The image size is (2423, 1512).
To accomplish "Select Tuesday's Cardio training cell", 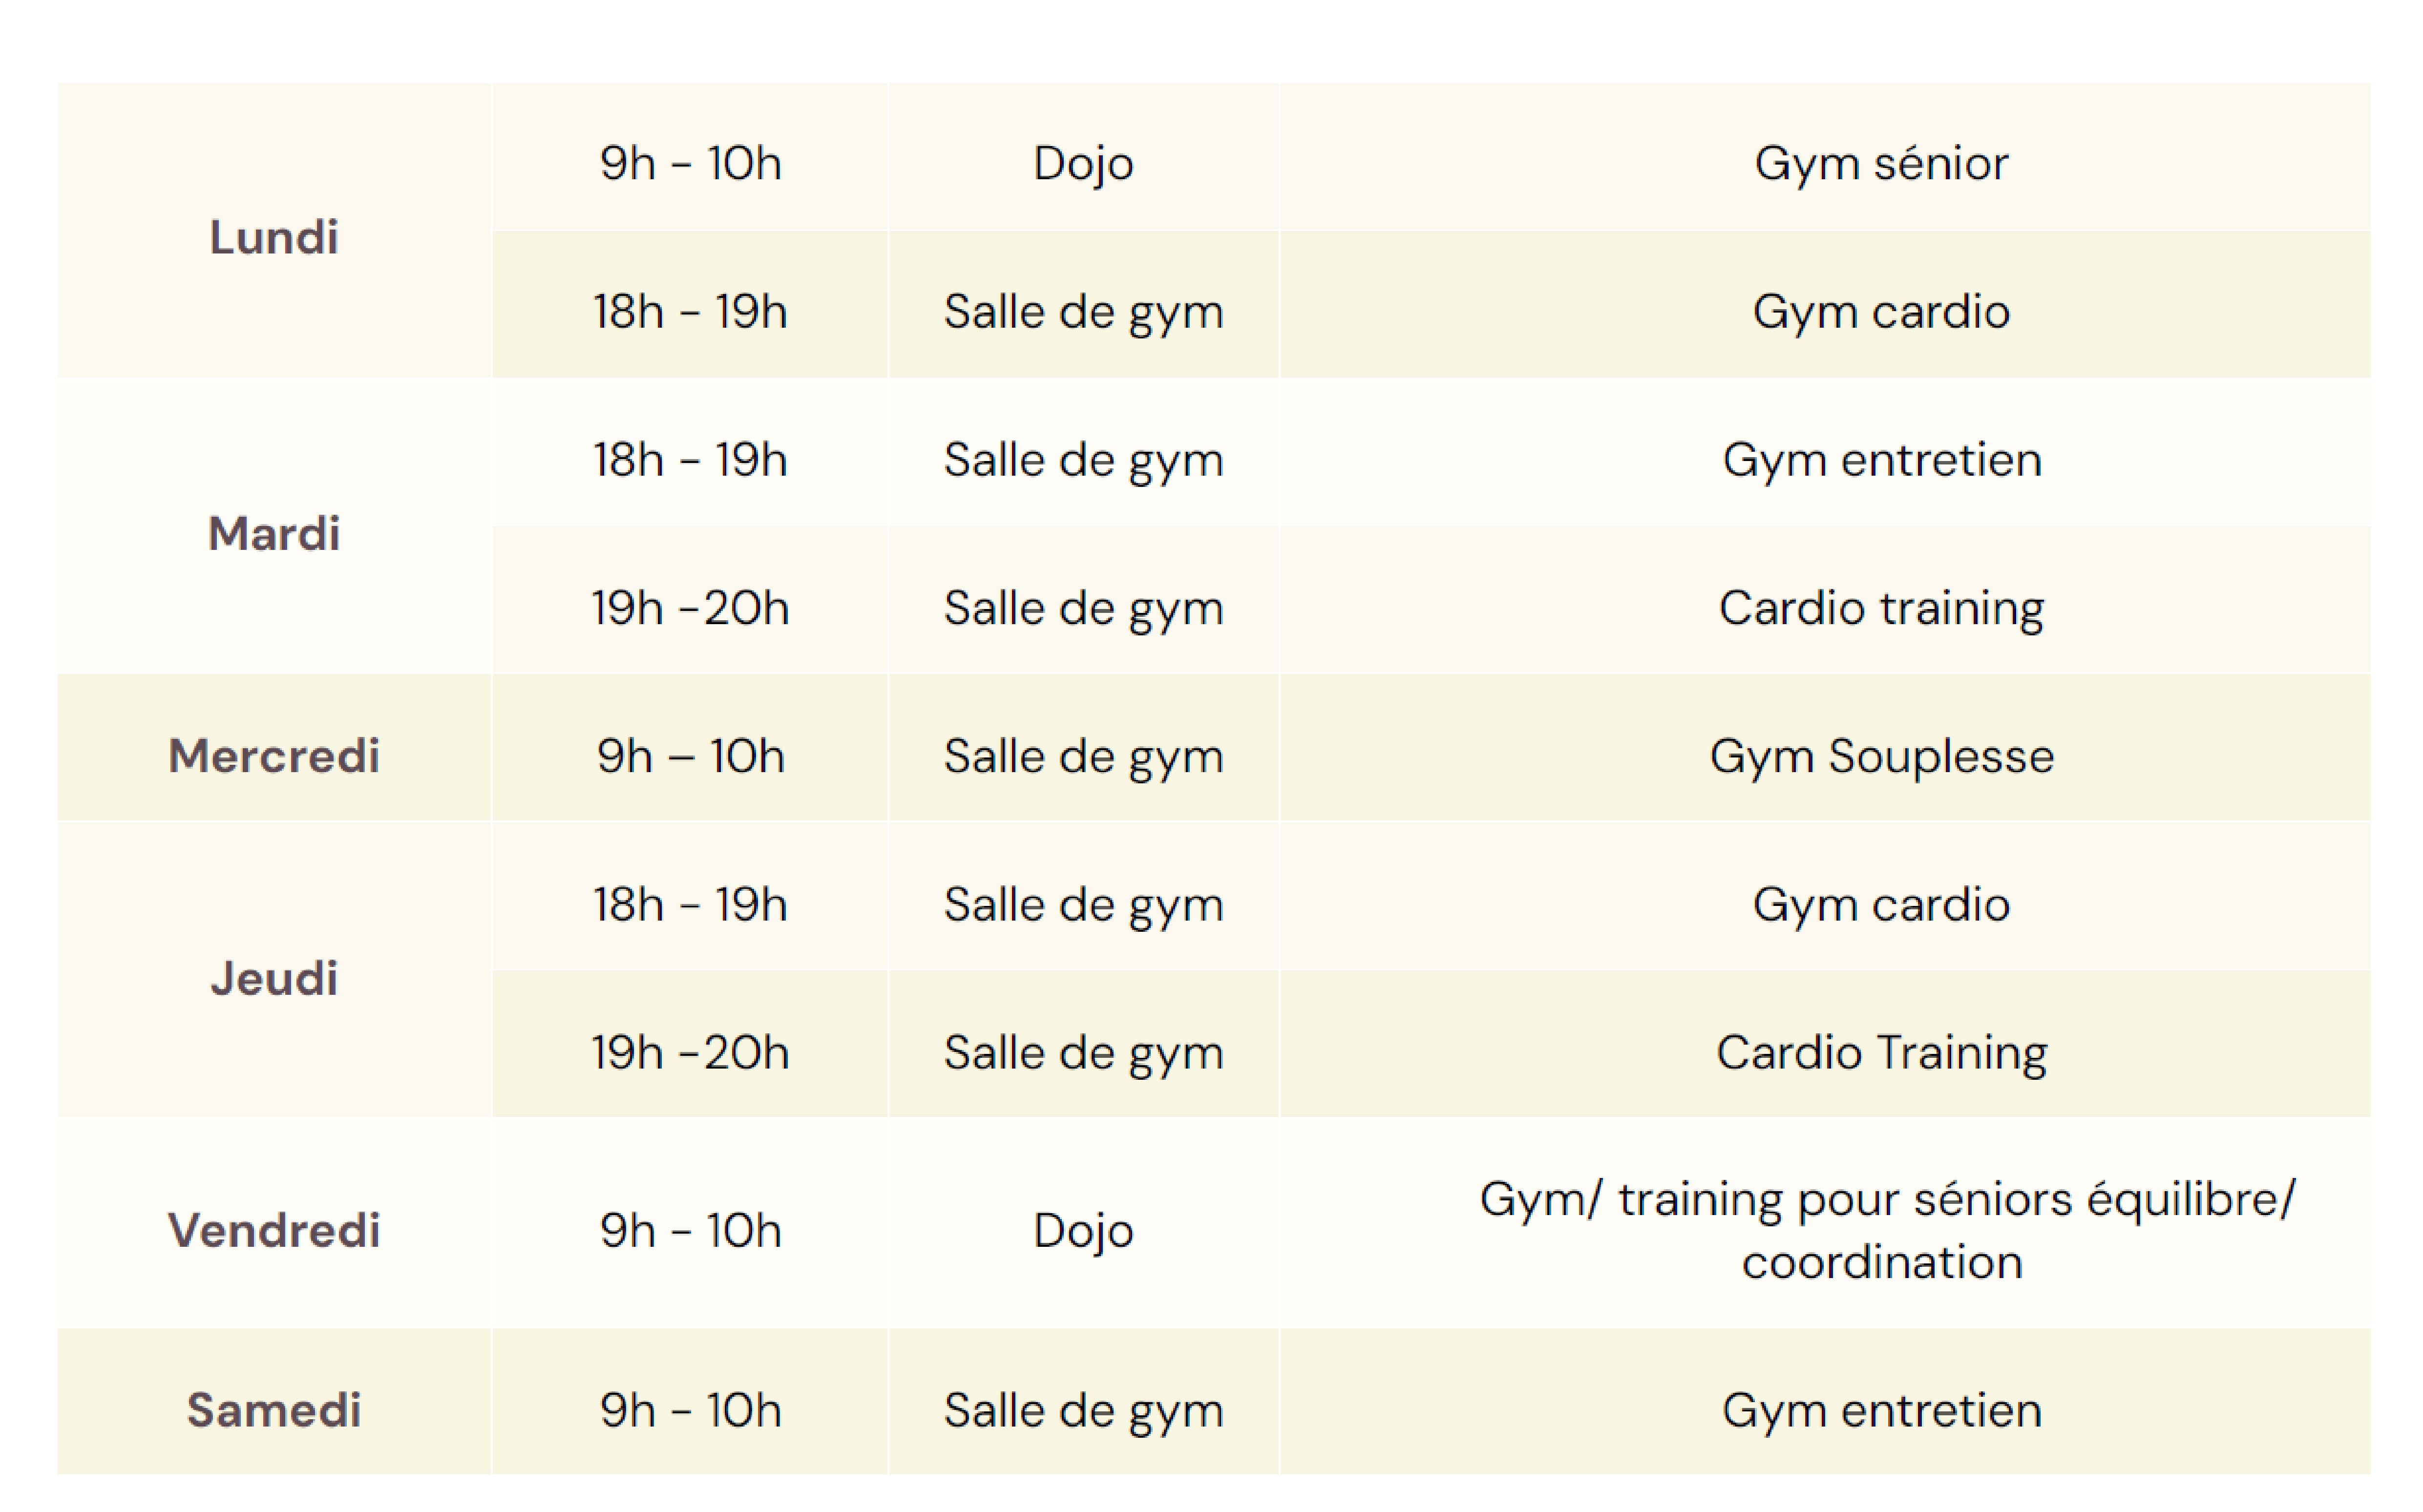I will pos(1881,607).
